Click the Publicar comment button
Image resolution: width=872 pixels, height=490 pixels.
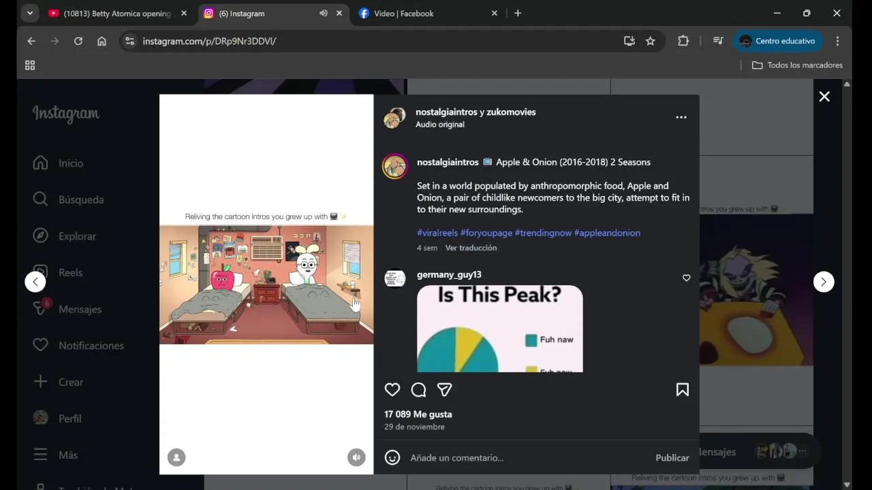click(672, 457)
